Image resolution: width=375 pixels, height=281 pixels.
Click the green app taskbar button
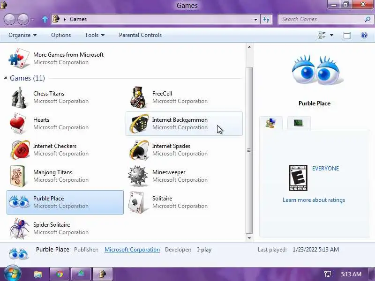click(81, 274)
